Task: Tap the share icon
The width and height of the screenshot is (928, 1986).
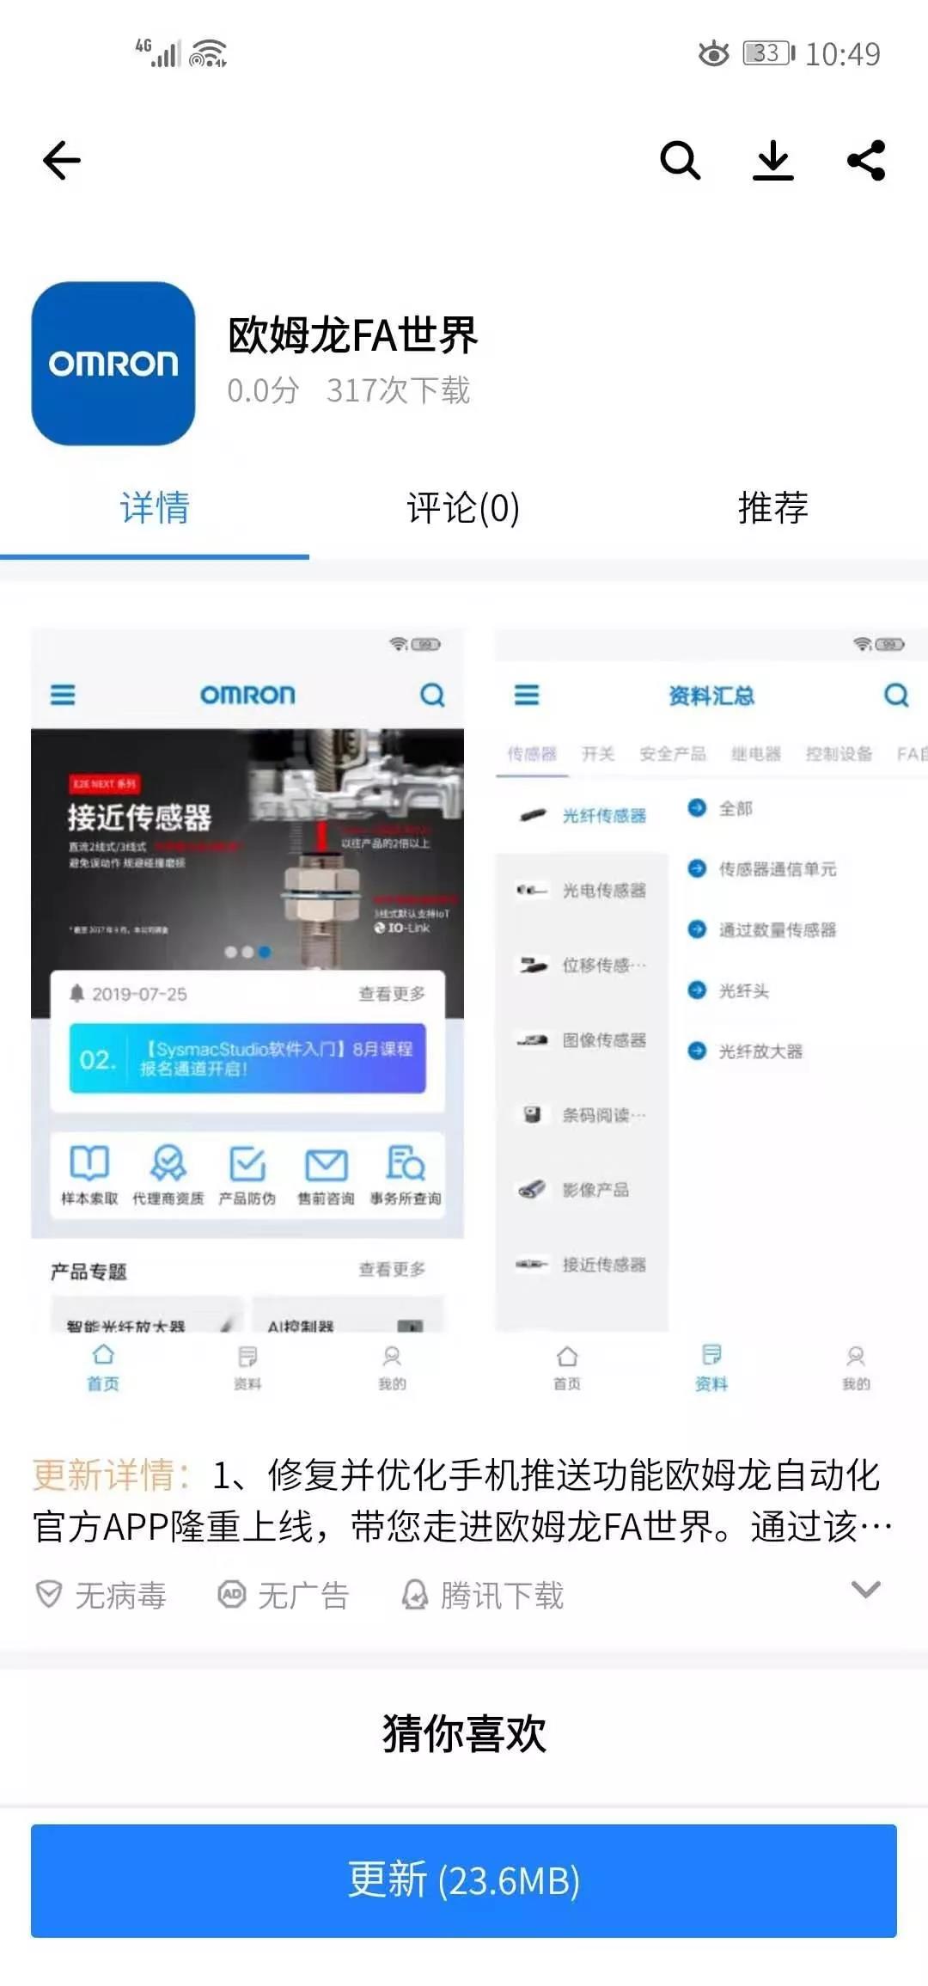Action: [866, 161]
